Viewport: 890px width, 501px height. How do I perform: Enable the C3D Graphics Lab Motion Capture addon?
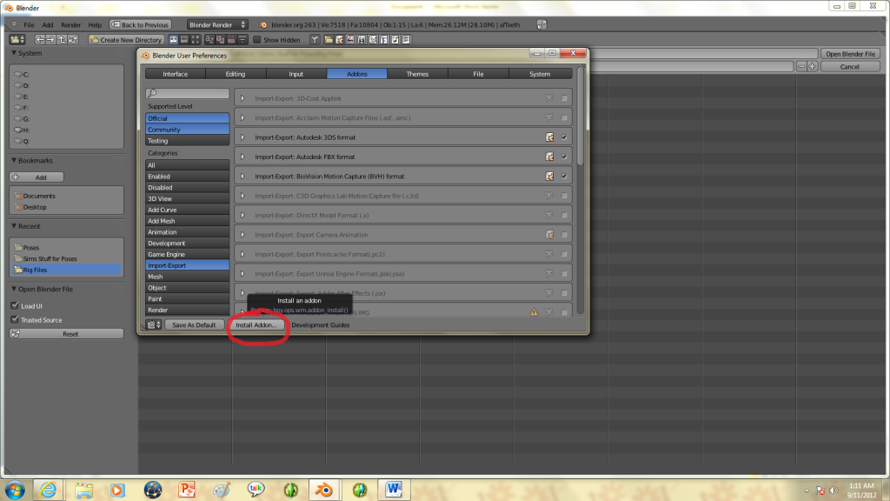(x=564, y=196)
